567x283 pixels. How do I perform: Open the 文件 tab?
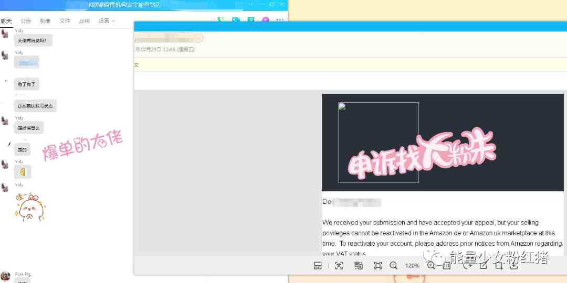tap(65, 21)
